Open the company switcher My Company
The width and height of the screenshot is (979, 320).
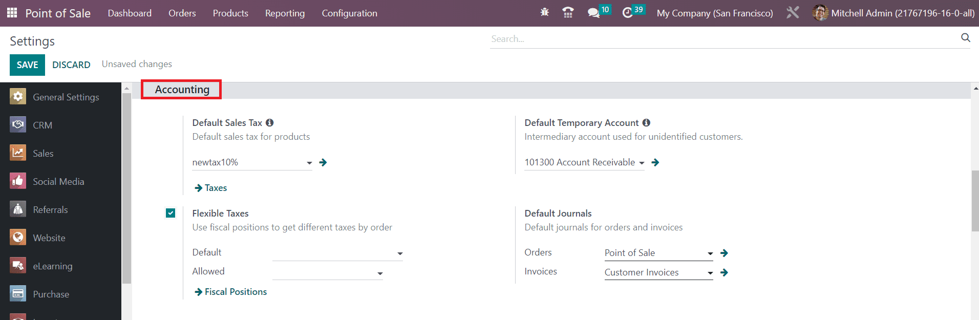coord(715,13)
